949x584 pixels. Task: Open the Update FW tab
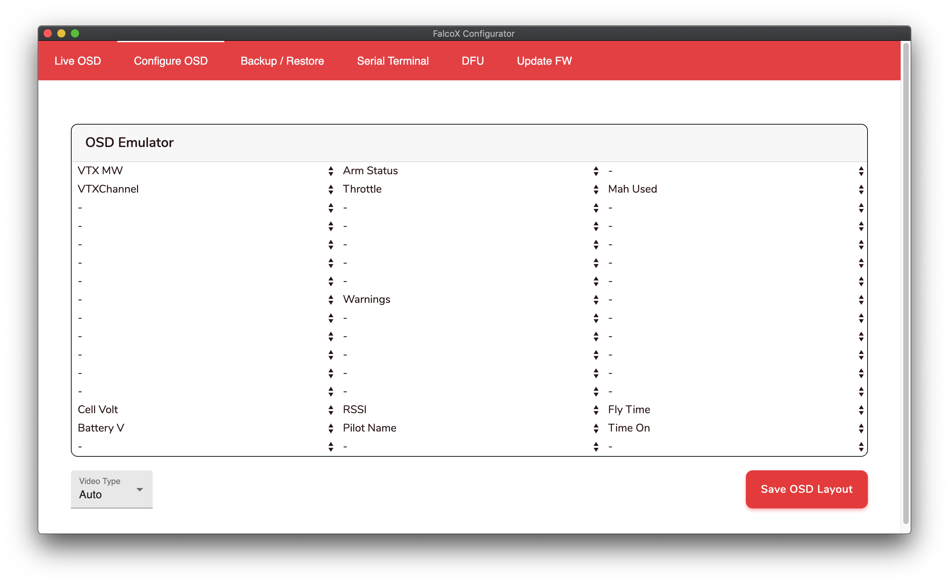[x=544, y=61]
